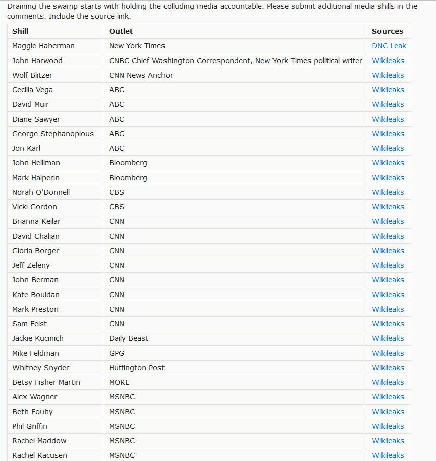Screen dimensions: 436x461
Task: Select the name Brianna Keilar
Action: 36,221
